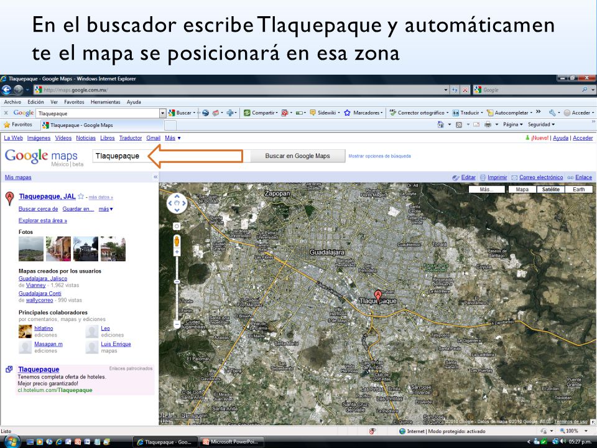Click the Correo electrónico link
Image resolution: width=597 pixels, height=448 pixels.
541,177
